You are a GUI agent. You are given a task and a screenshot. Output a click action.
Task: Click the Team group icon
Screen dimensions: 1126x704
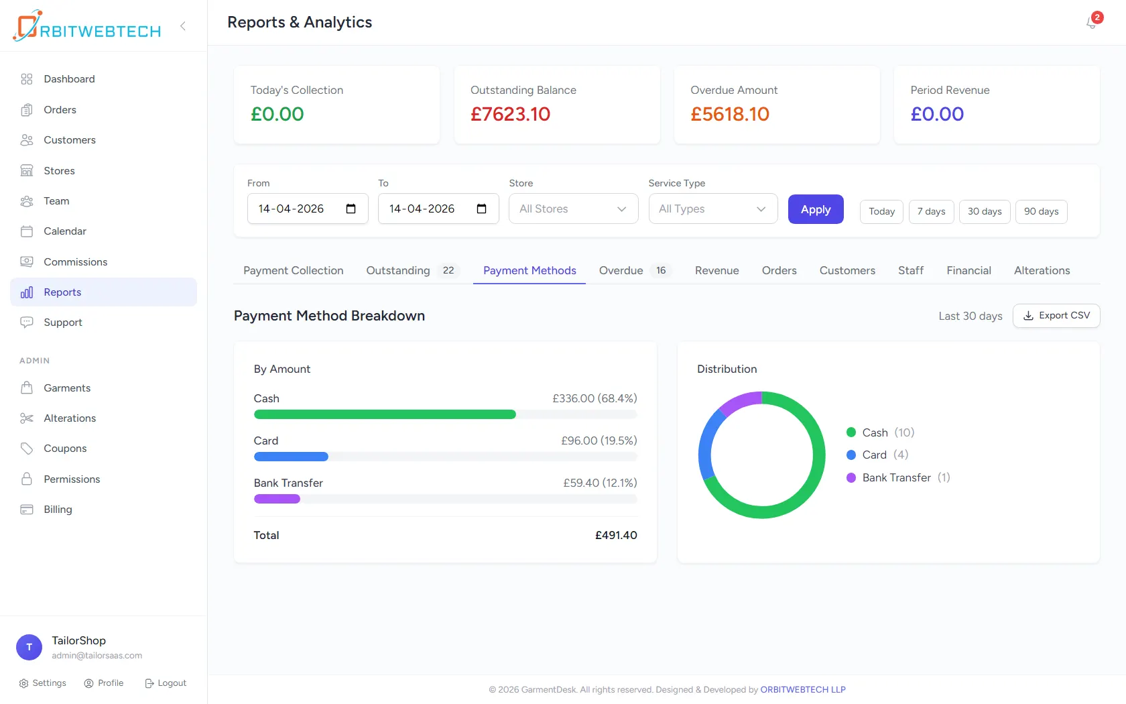pos(27,201)
